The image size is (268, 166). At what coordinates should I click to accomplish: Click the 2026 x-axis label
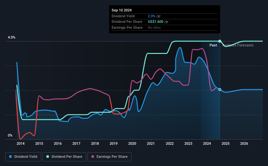pos(244,143)
